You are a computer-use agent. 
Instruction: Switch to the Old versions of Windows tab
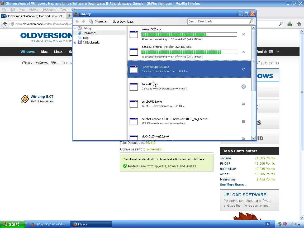[x=33, y=16]
